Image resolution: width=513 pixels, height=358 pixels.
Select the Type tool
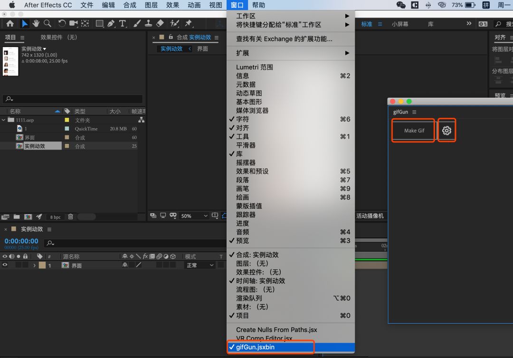pyautogui.click(x=123, y=23)
